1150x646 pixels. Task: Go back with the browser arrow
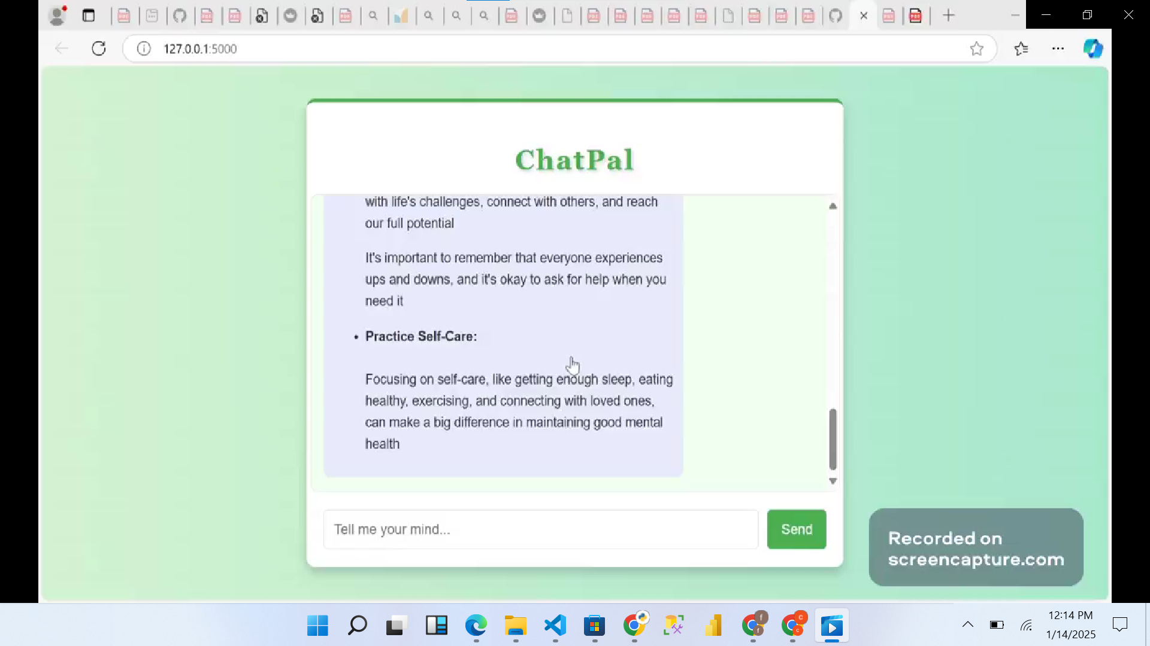coord(61,48)
